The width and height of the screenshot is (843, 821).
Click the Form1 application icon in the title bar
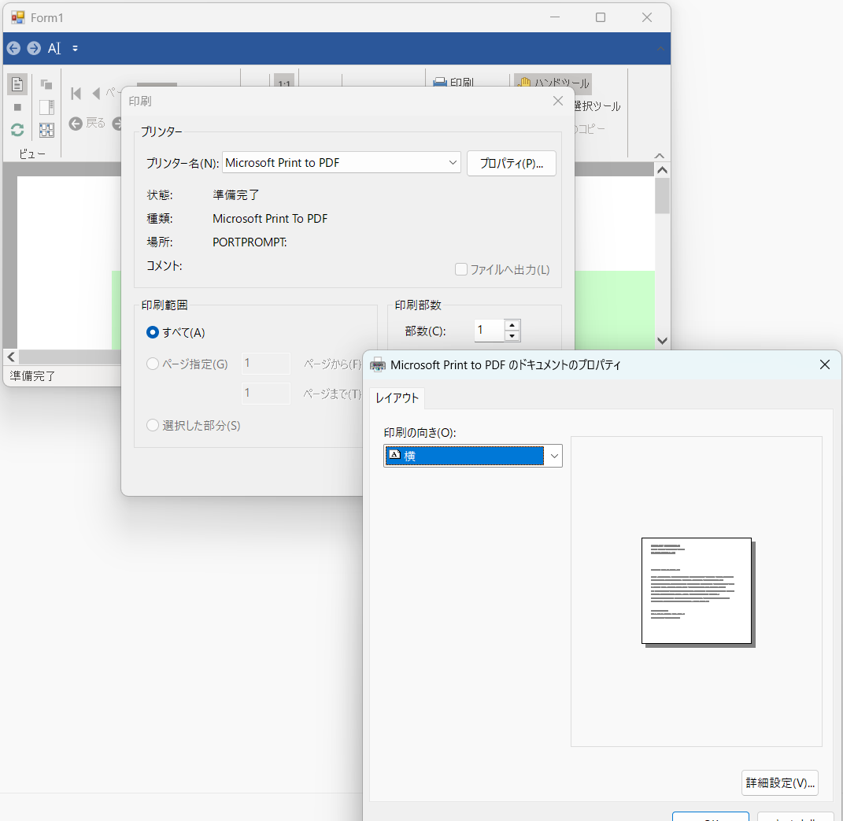coord(18,18)
